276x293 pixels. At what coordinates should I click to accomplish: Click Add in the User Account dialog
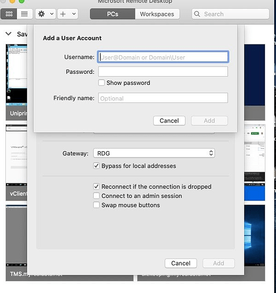pos(209,121)
